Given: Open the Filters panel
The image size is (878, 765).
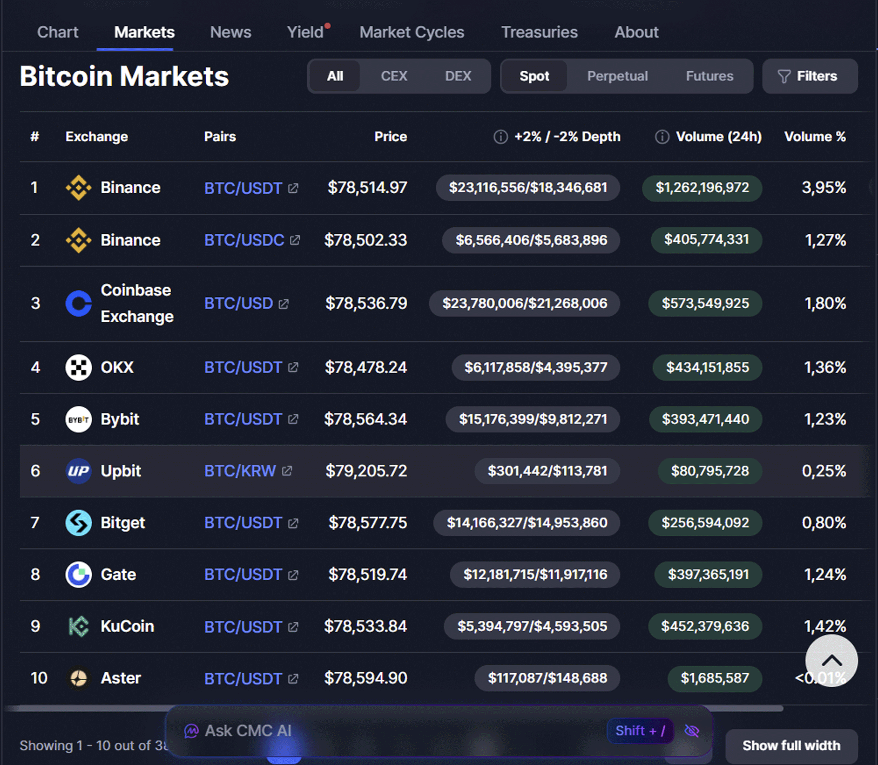Looking at the screenshot, I should [810, 76].
